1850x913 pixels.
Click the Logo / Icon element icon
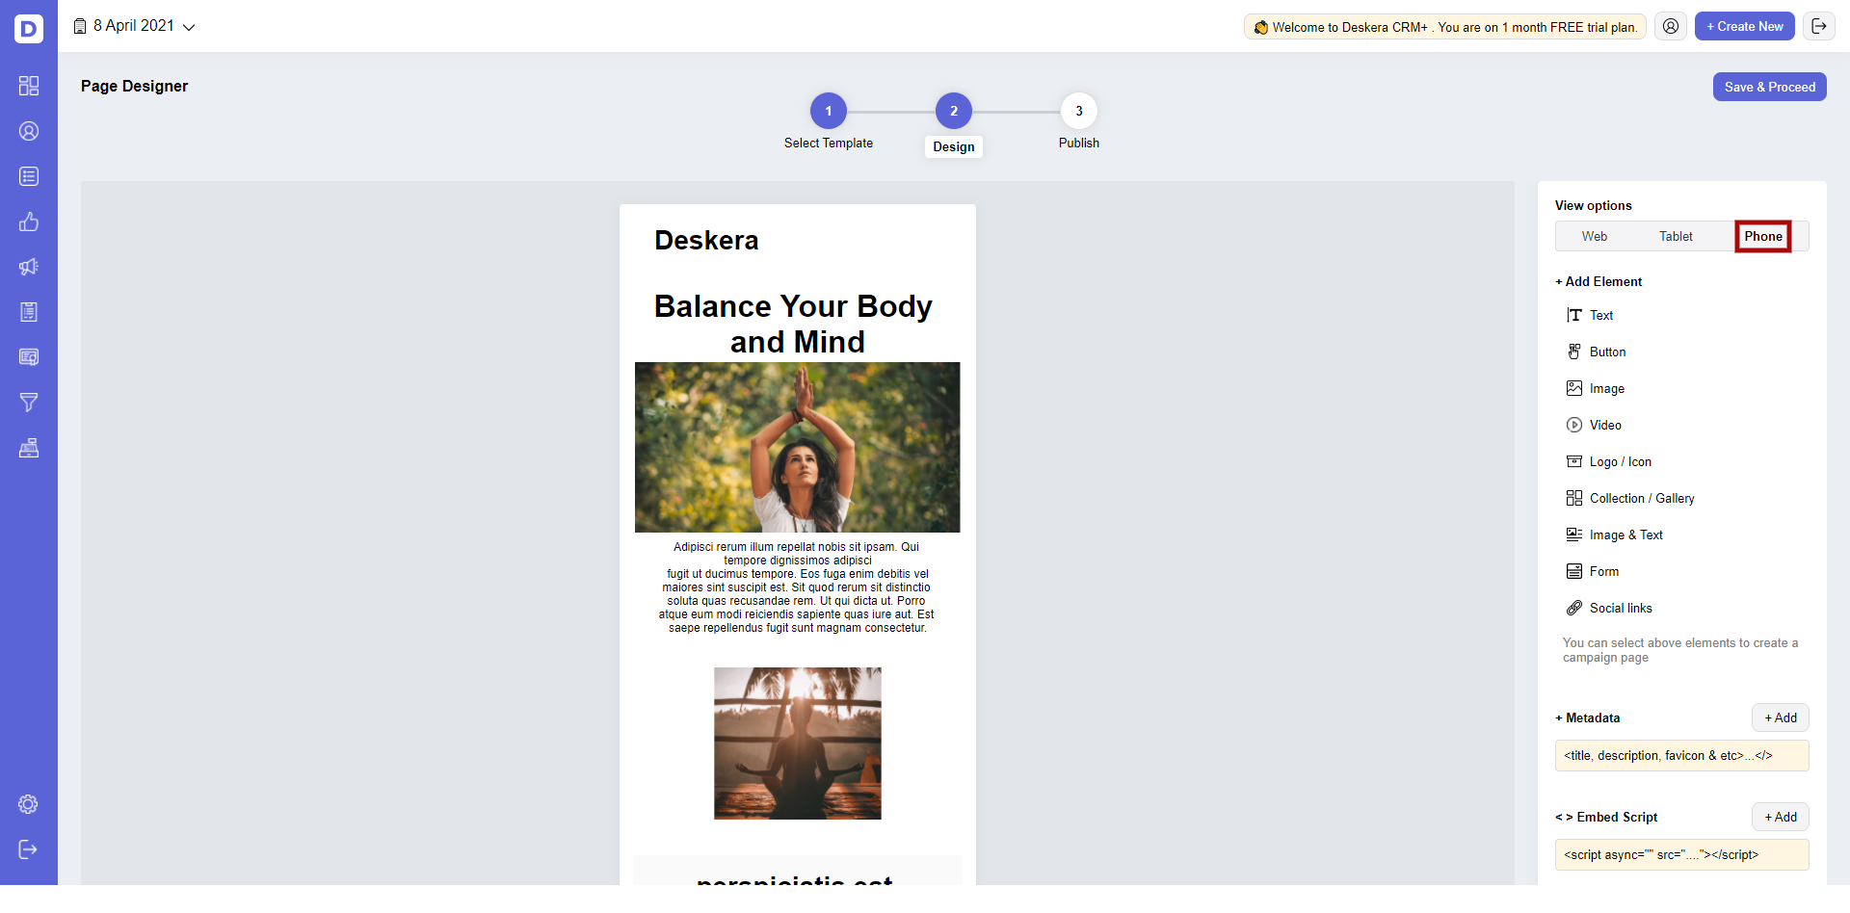1574,461
